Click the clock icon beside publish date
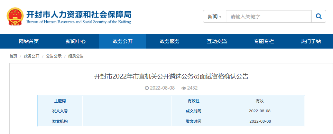 click(147, 88)
